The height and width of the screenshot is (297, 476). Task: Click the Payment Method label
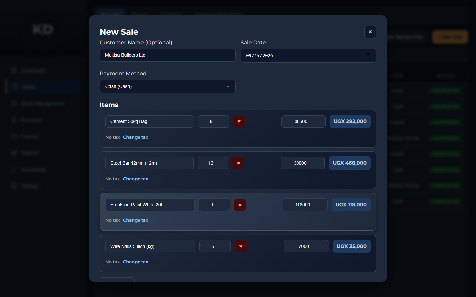(124, 73)
